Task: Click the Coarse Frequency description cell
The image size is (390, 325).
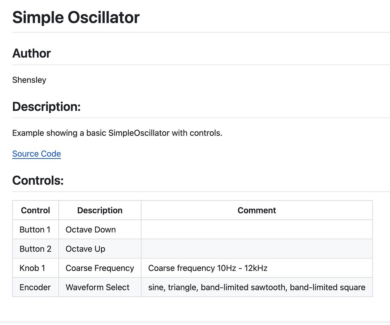Action: coord(100,268)
